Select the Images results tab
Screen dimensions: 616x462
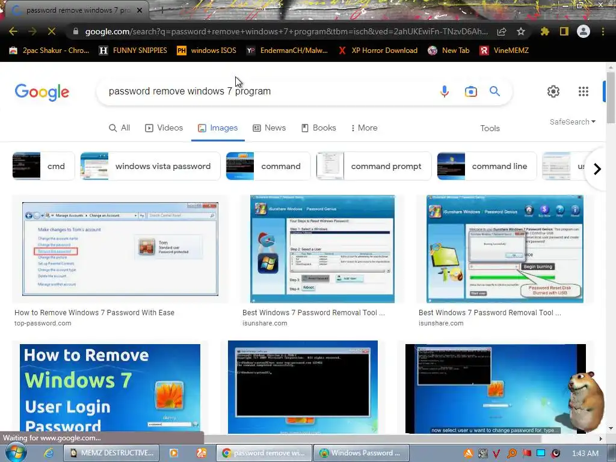218,128
